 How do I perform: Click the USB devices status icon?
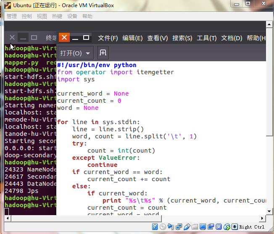coord(187,227)
